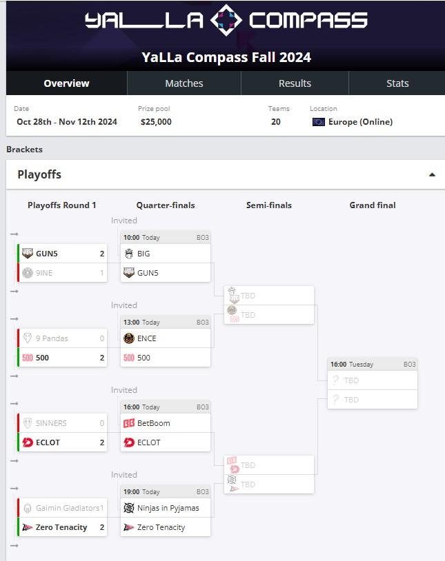
Task: Open the Matches tab
Action: pyautogui.click(x=184, y=83)
